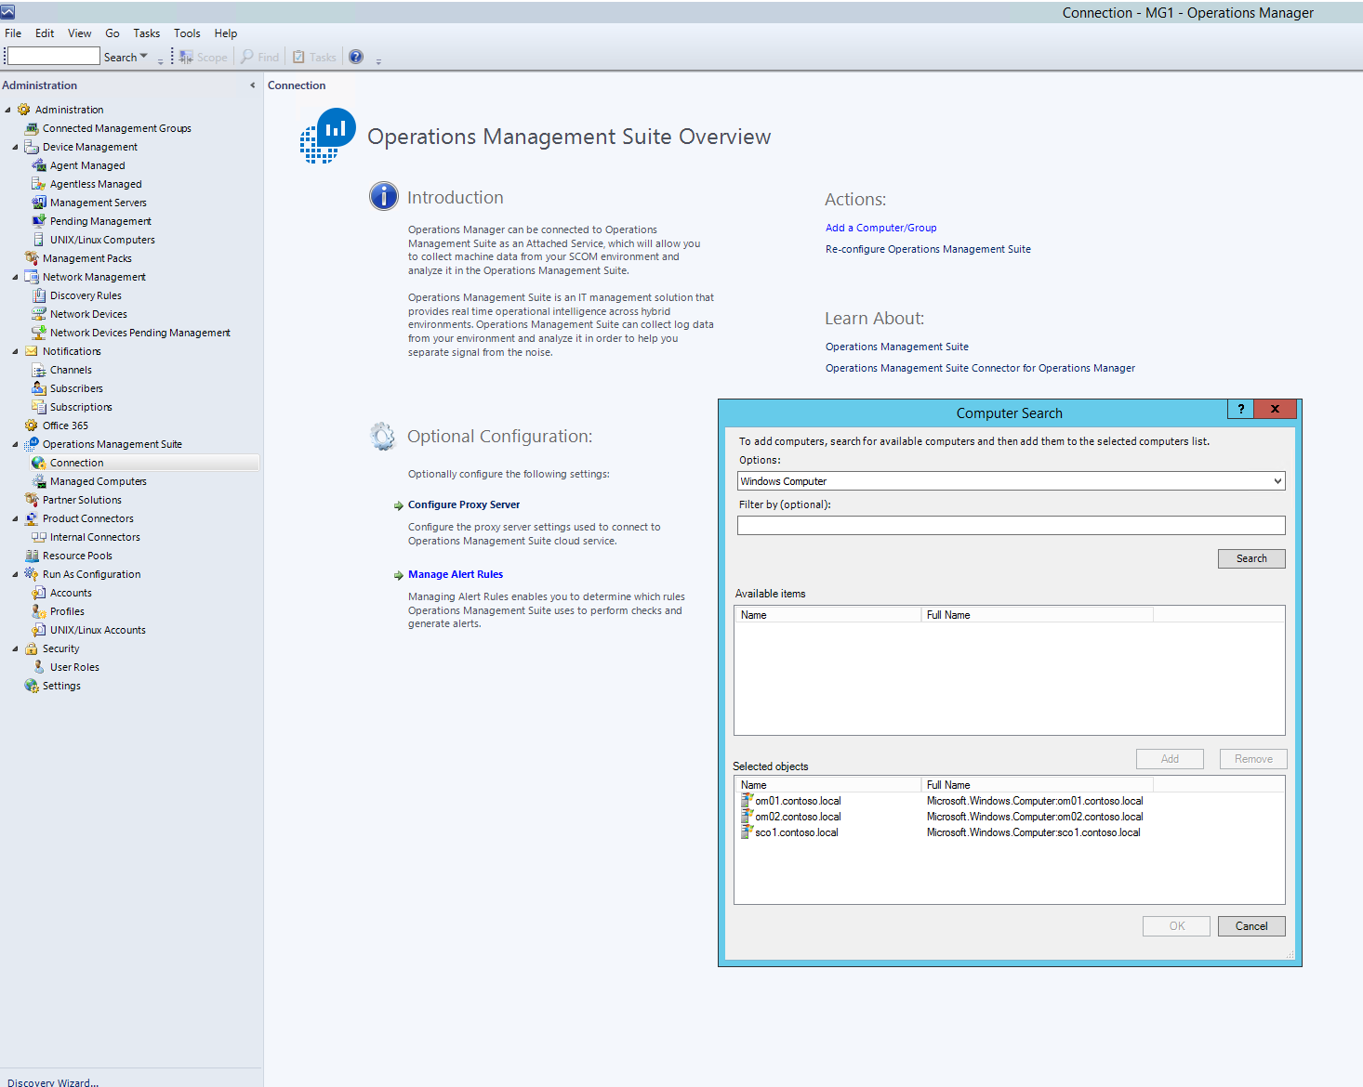The height and width of the screenshot is (1087, 1363).
Task: Open Operations Management Suite Connector learn link
Action: click(x=980, y=368)
